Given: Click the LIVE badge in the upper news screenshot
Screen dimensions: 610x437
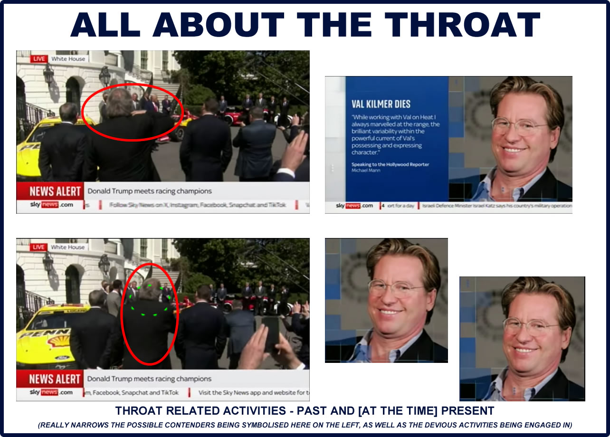Looking at the screenshot, I should pos(39,59).
